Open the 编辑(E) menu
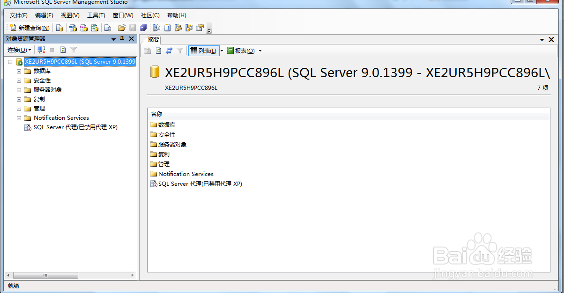This screenshot has width=564, height=293. 44,15
